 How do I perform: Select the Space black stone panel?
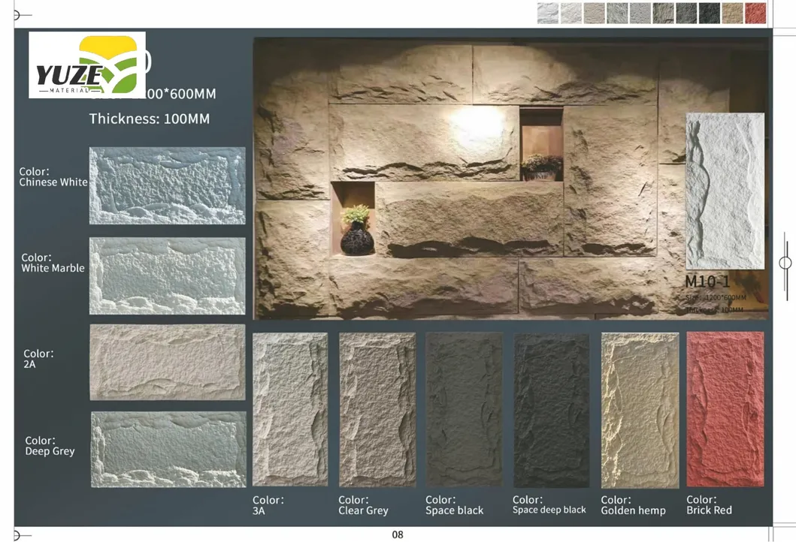464,409
